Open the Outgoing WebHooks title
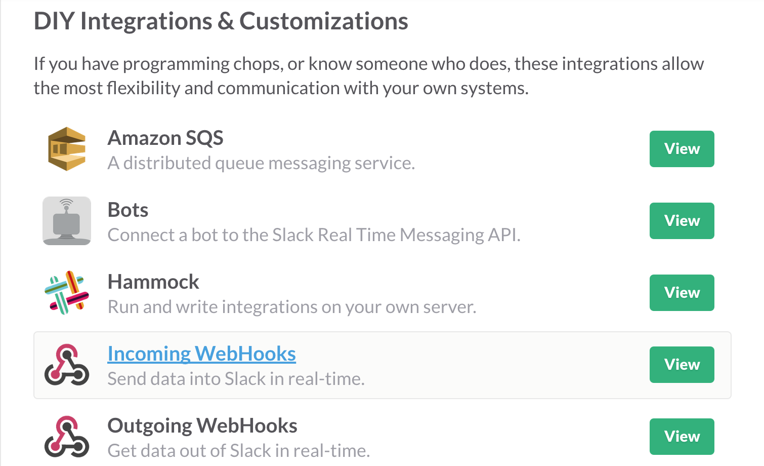 tap(202, 426)
